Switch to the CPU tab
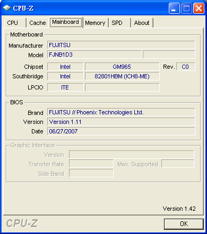The image size is (207, 234). click(x=15, y=23)
